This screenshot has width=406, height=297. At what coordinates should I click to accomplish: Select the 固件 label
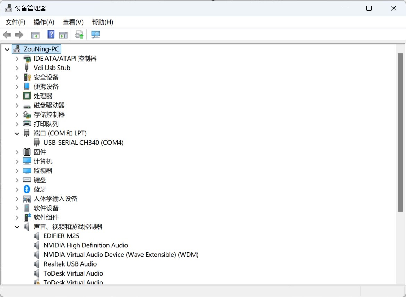[x=40, y=152]
